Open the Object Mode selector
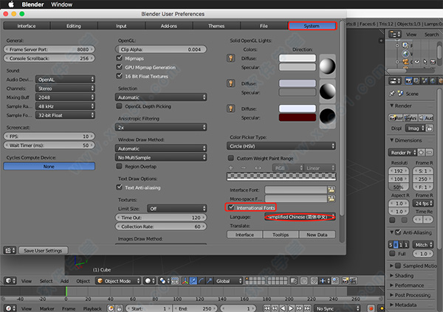Screen dimensions: 443x312 tap(118, 281)
